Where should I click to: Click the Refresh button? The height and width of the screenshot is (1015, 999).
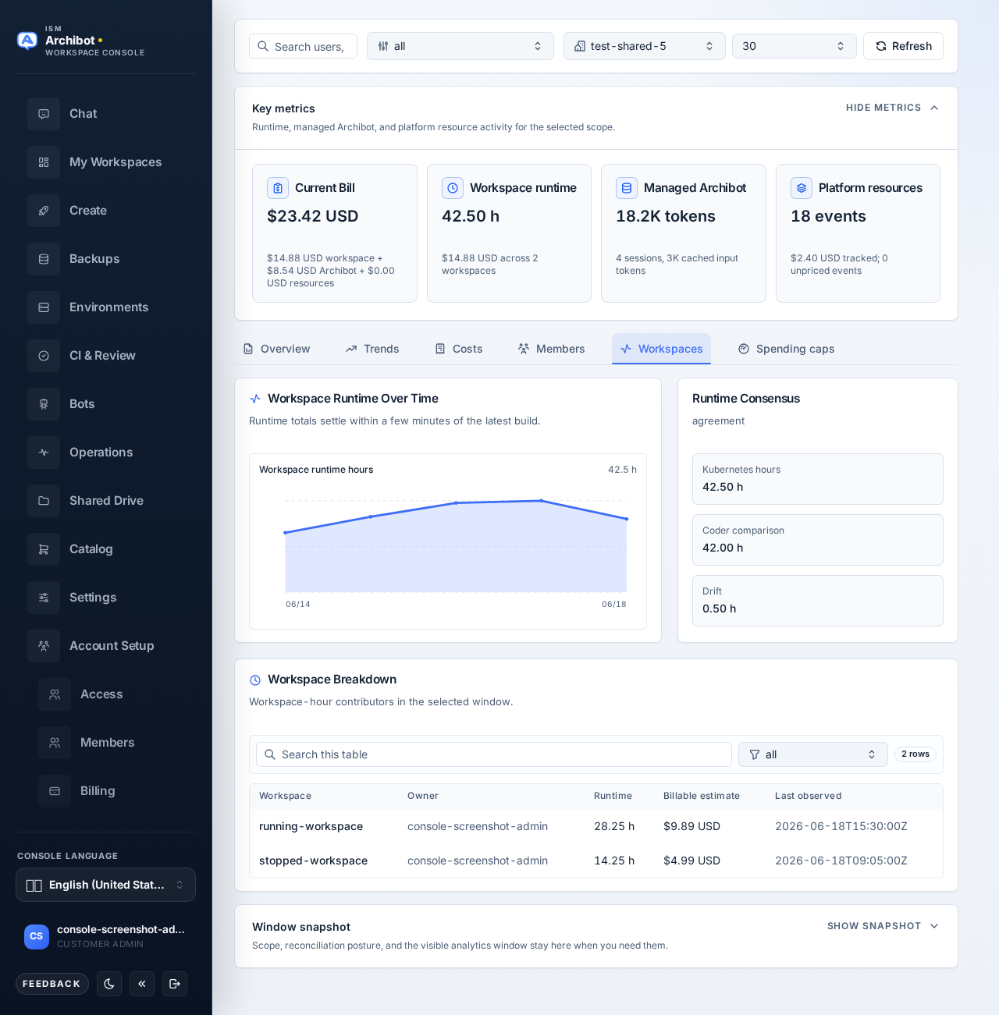click(x=903, y=46)
